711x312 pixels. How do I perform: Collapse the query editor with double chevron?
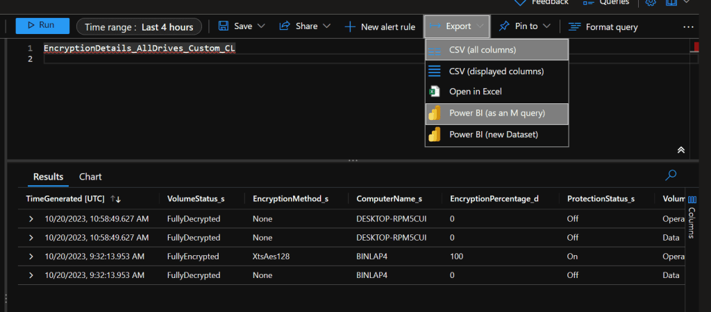[x=681, y=150]
